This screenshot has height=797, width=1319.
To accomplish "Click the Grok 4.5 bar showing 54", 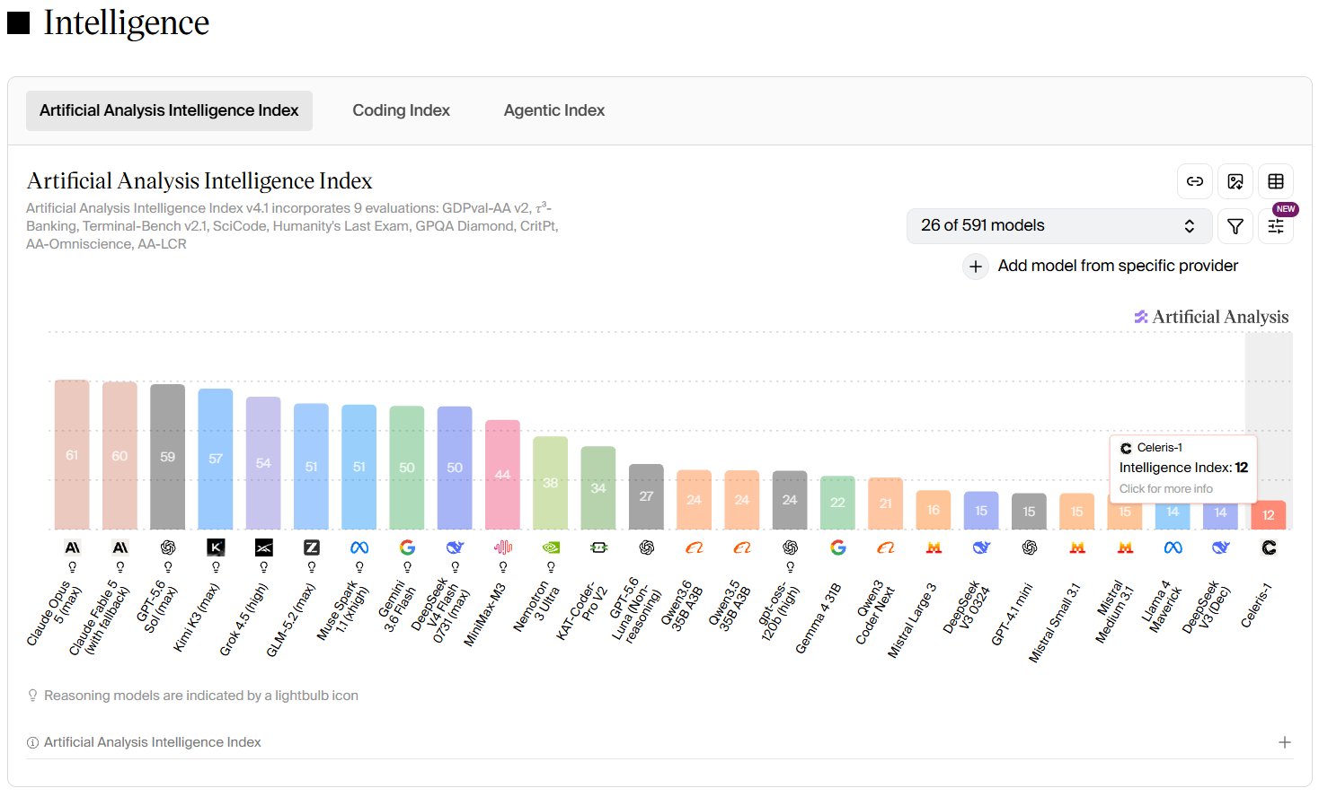I will (x=263, y=463).
